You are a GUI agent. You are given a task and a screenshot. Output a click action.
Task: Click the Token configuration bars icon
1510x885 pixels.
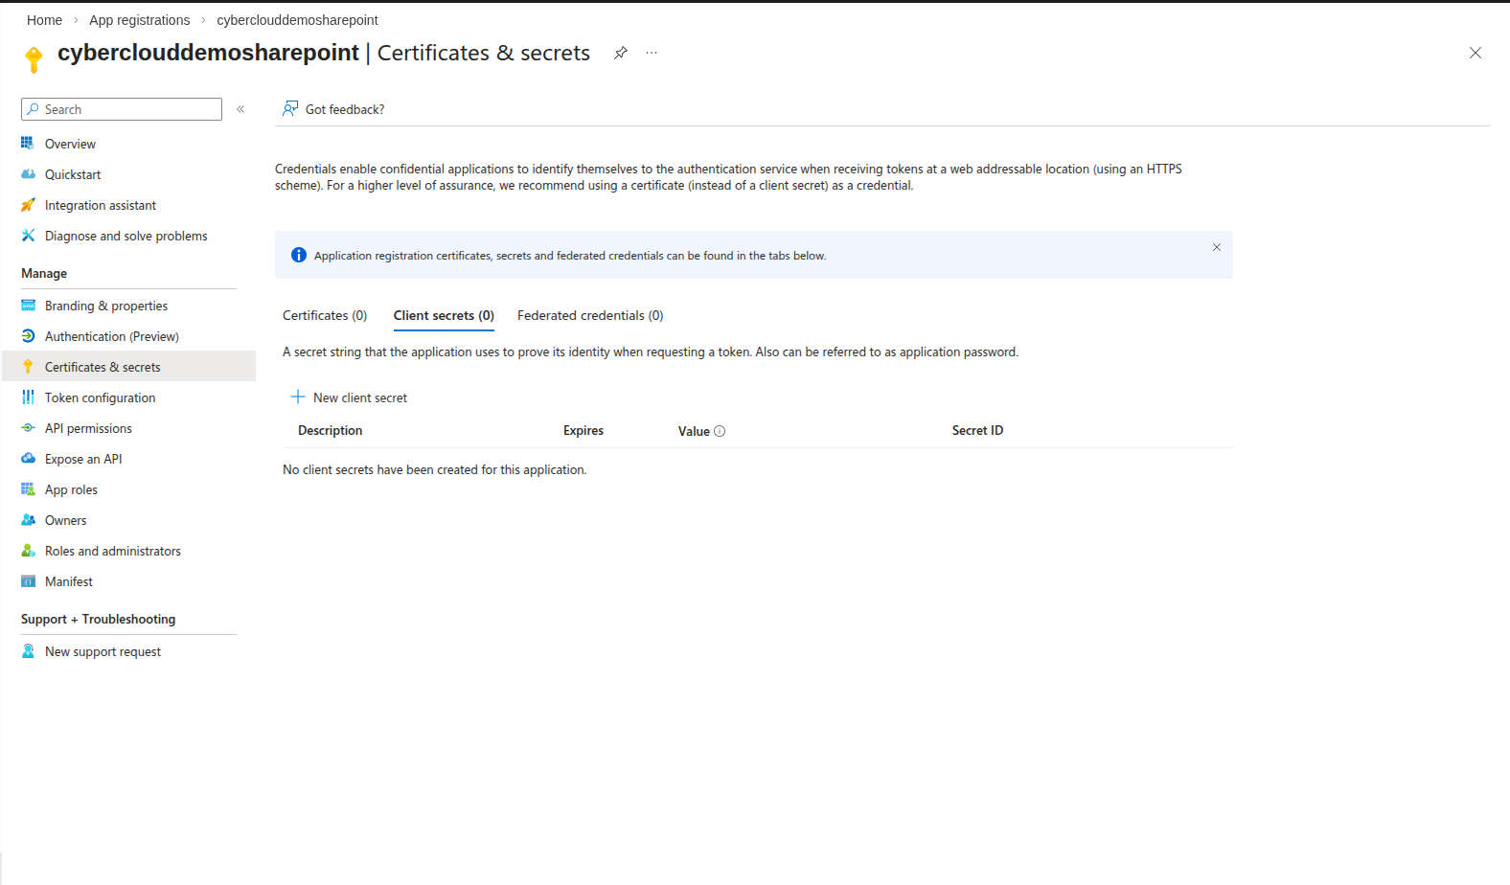(28, 397)
